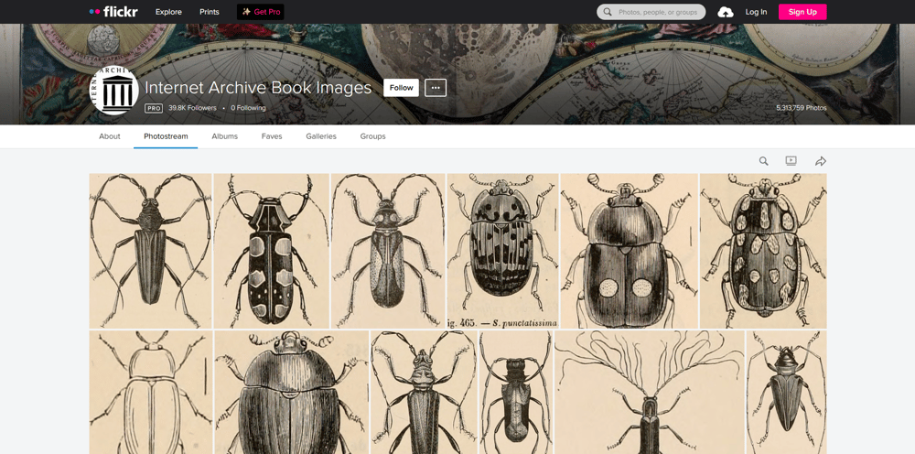Open beetle image with two round spots

pos(630,251)
